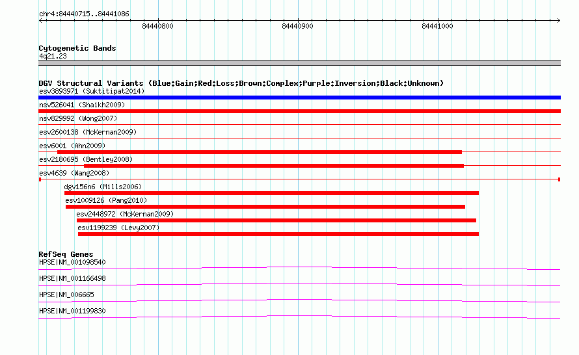The width and height of the screenshot is (579, 355).
Task: Open the HPSE|NM_001199830 transcript
Action: click(x=72, y=311)
